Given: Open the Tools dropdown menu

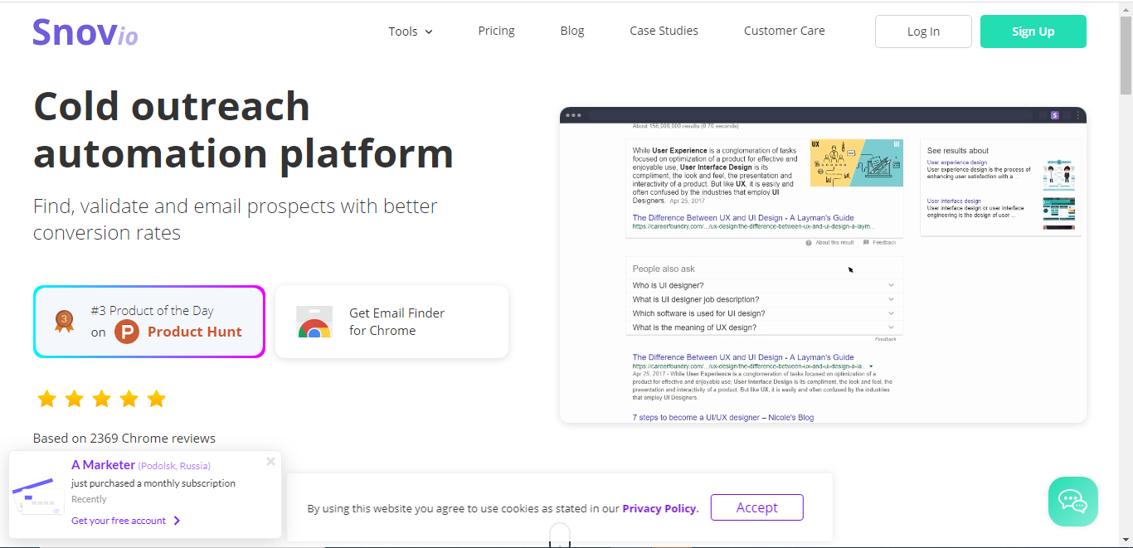Looking at the screenshot, I should tap(411, 32).
